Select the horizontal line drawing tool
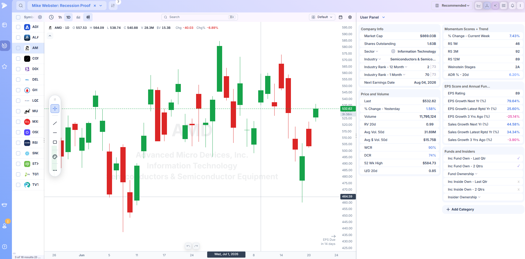525x259 pixels. click(x=55, y=133)
